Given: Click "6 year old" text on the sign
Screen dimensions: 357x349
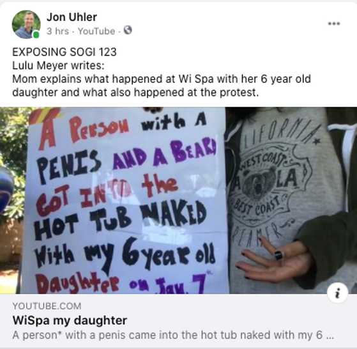Looking at the screenshot, I should point(169,254).
